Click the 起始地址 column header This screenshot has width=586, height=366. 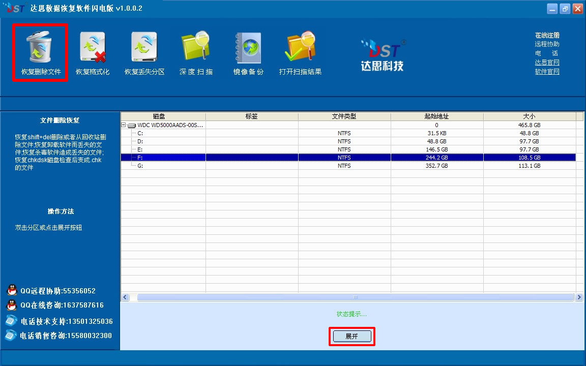point(437,116)
